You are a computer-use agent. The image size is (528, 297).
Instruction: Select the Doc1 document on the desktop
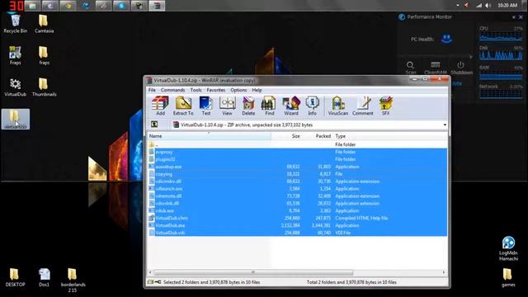click(x=44, y=277)
